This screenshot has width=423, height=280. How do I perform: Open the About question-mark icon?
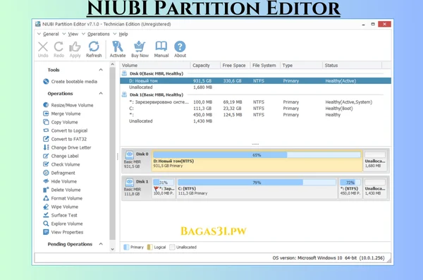click(180, 47)
